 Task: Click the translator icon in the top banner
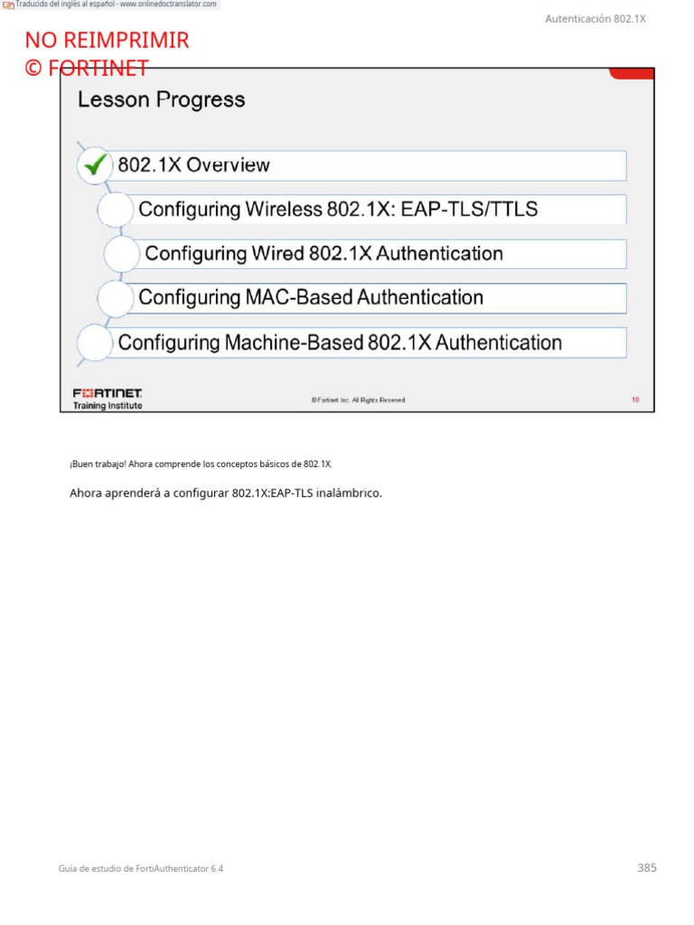[x=7, y=5]
